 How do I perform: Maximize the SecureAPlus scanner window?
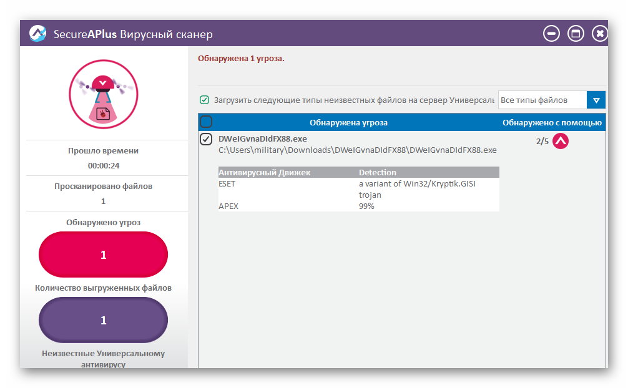pos(576,34)
